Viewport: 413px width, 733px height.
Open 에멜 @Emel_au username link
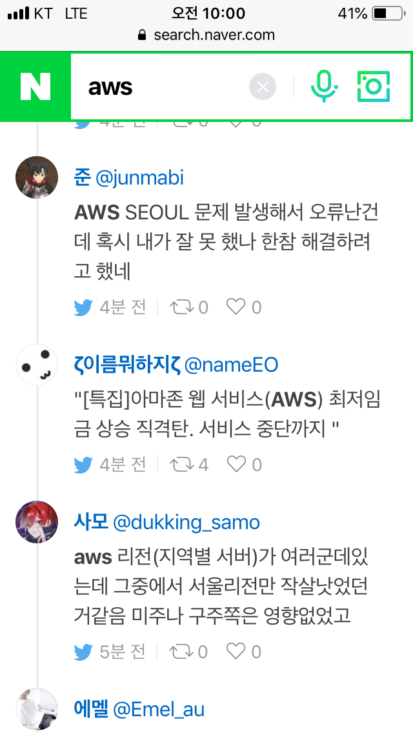[x=139, y=710]
